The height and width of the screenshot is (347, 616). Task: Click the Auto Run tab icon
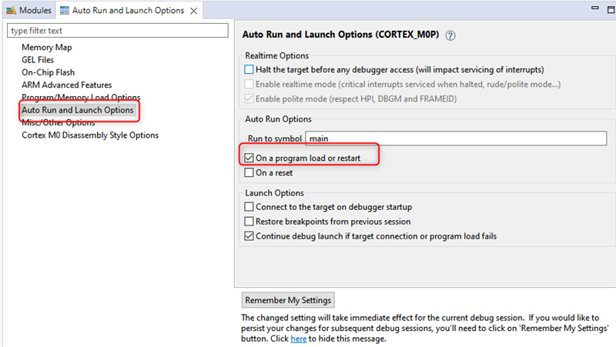click(65, 11)
